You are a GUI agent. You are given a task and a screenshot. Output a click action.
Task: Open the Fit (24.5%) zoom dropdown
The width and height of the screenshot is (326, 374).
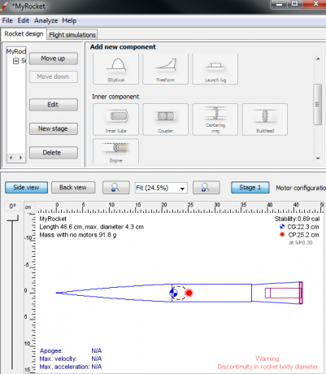pos(161,188)
